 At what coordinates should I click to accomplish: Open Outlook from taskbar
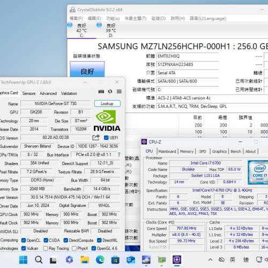[131, 260]
